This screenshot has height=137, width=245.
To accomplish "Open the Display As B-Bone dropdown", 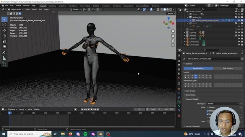I will click(x=223, y=104).
